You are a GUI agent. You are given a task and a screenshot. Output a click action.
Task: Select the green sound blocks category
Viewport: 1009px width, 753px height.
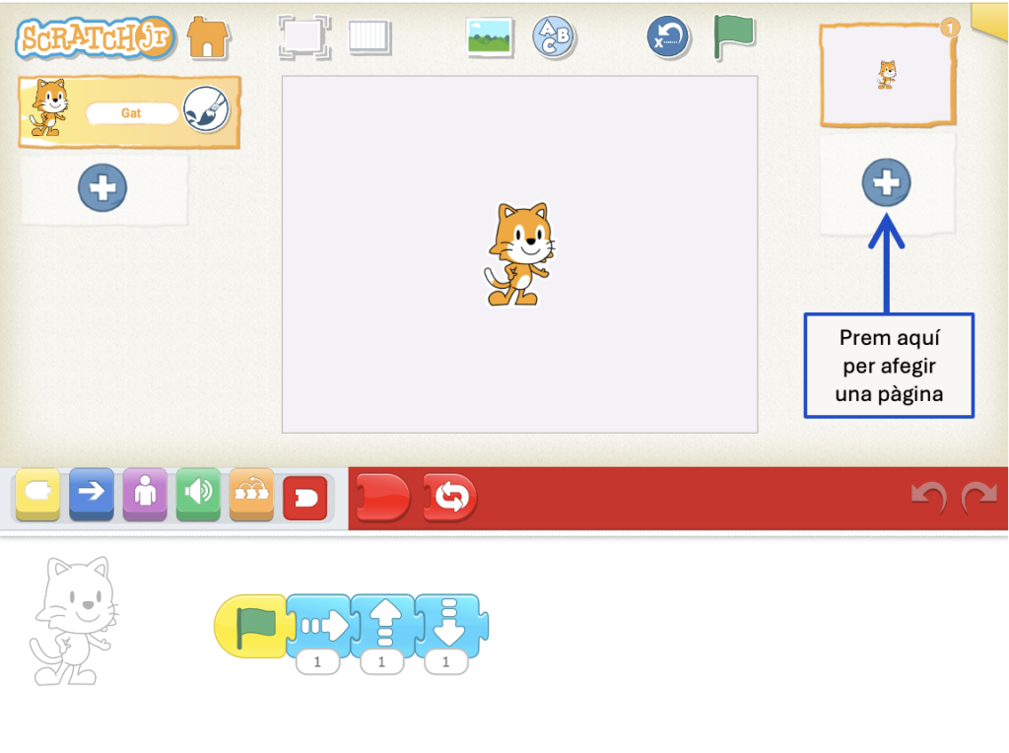tap(198, 495)
